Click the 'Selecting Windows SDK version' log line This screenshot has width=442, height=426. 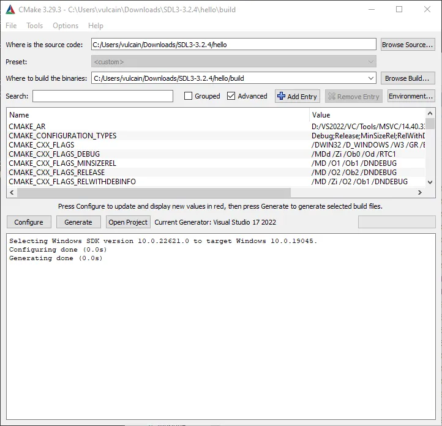pyautogui.click(x=163, y=241)
